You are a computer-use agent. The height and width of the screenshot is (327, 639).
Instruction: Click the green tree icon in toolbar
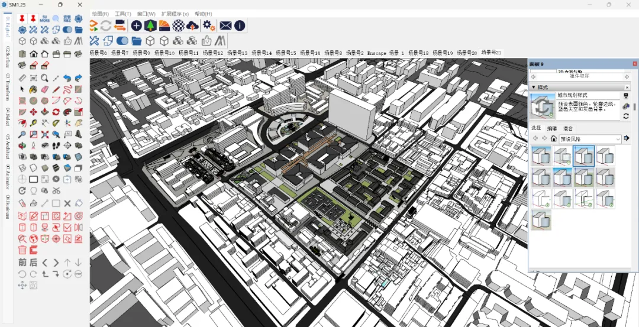coord(150,25)
